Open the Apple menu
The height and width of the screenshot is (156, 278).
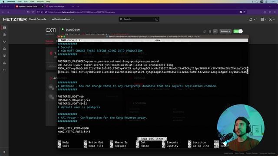3,2
